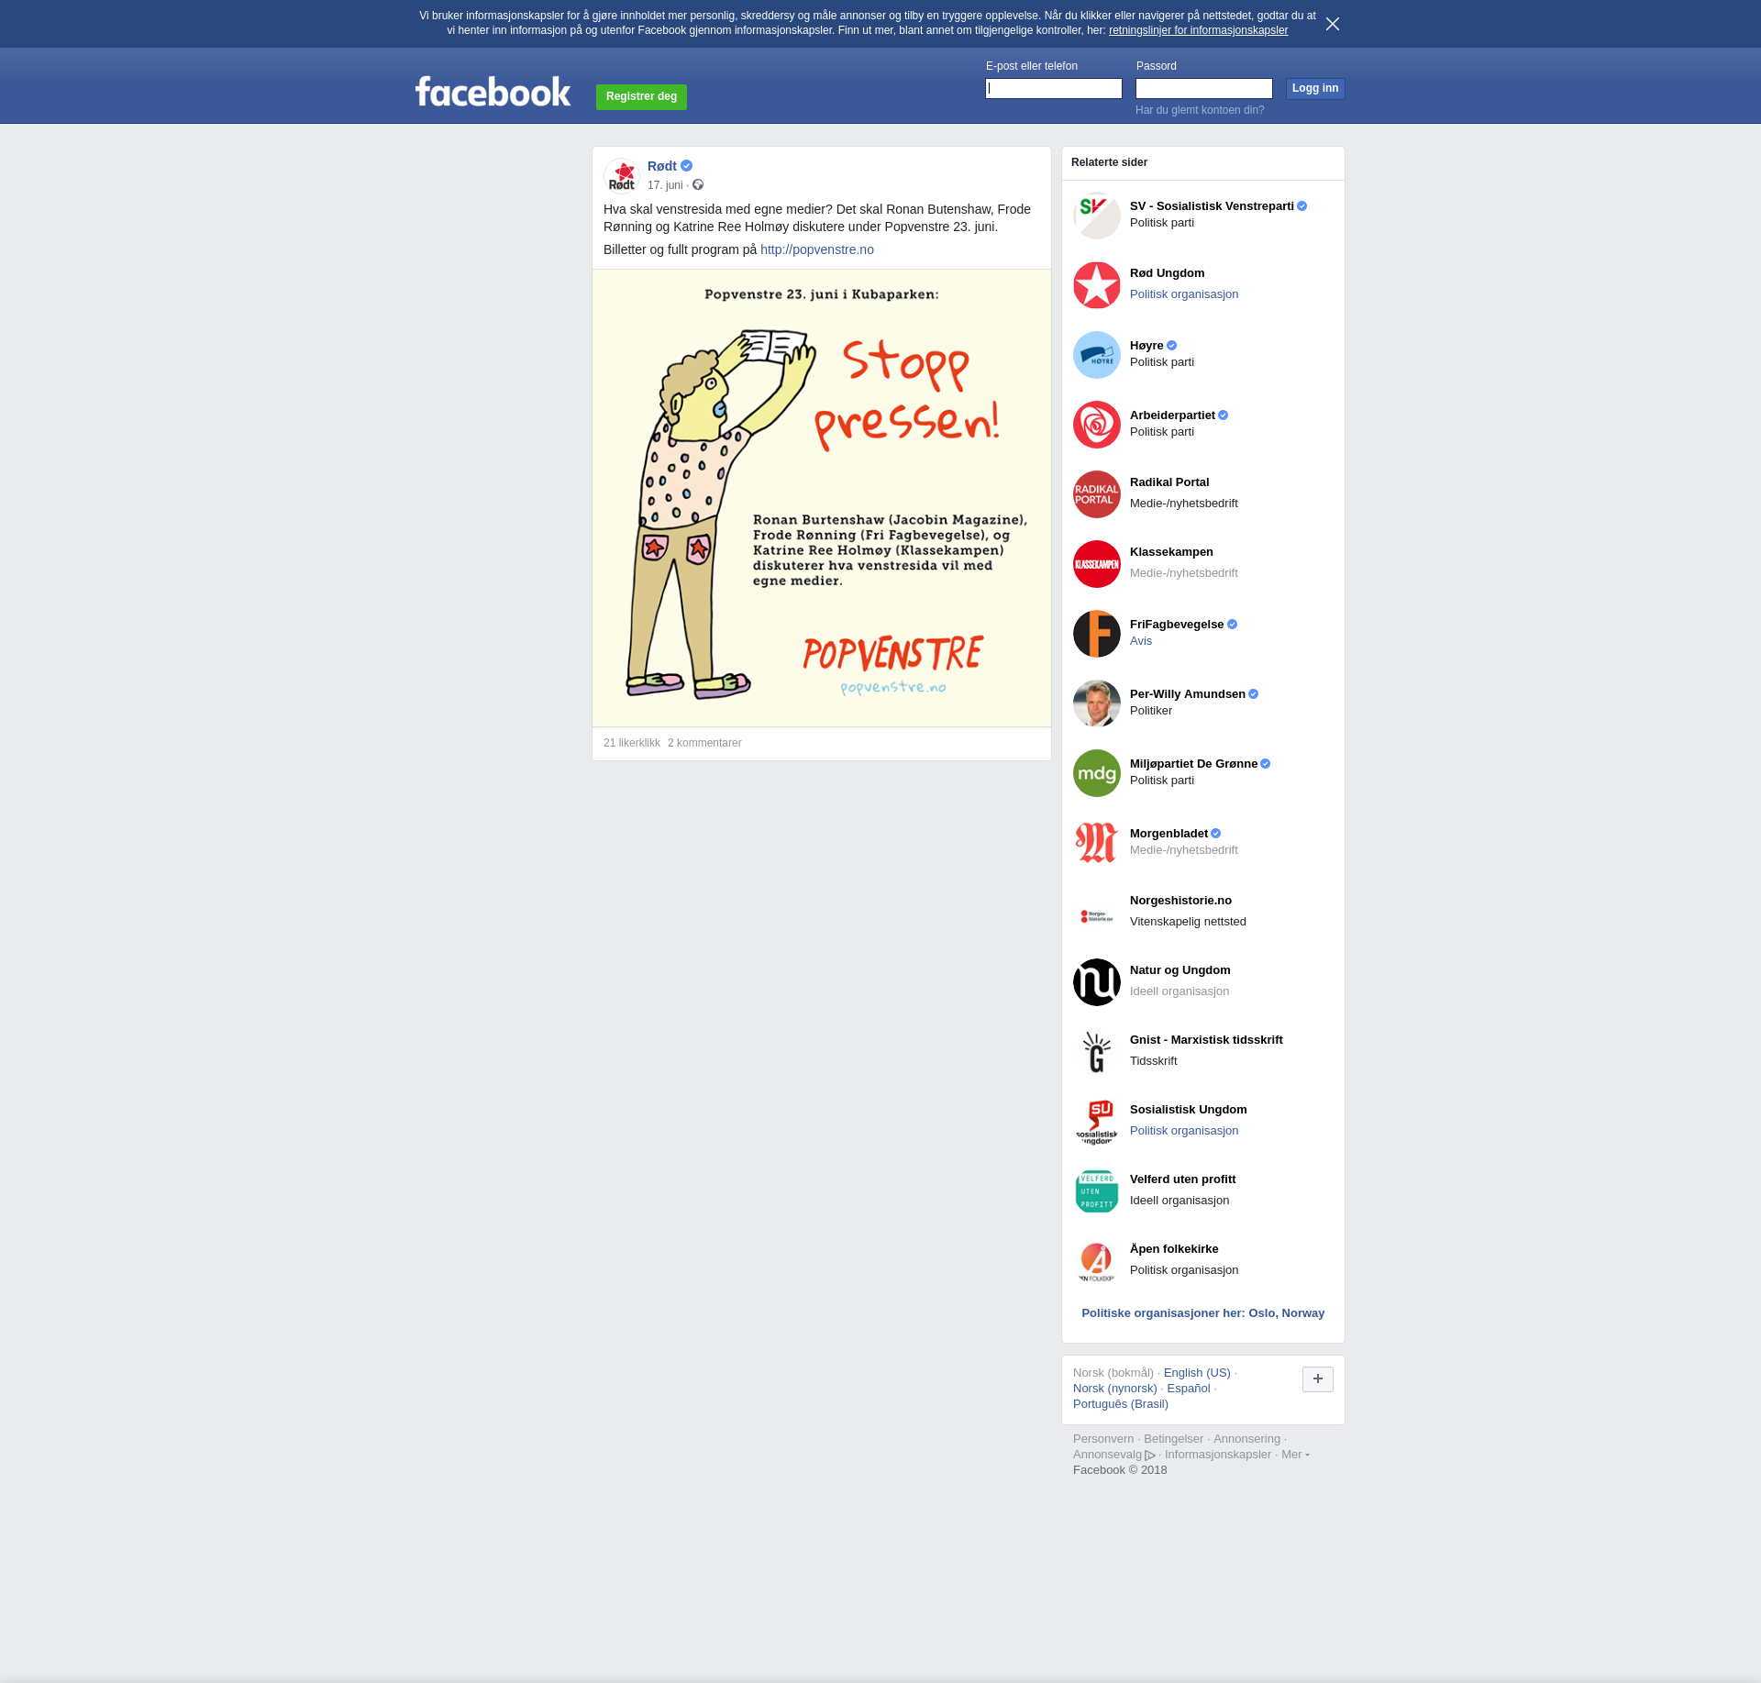The height and width of the screenshot is (1683, 1761).
Task: Open Velferd uten profitt name link
Action: [x=1183, y=1179]
